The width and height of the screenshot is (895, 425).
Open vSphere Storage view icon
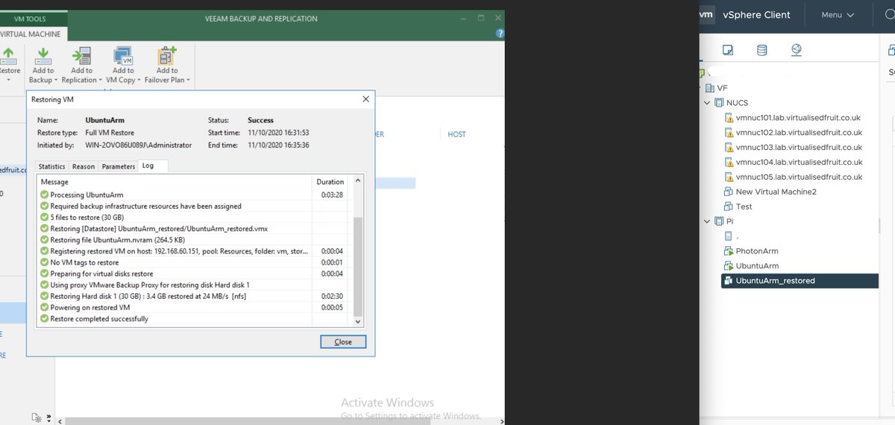pyautogui.click(x=761, y=51)
